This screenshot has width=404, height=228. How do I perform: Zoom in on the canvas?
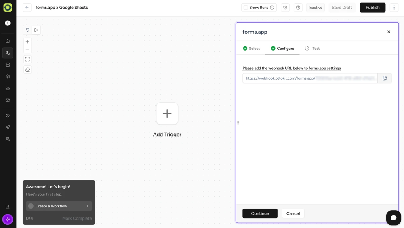[27, 42]
